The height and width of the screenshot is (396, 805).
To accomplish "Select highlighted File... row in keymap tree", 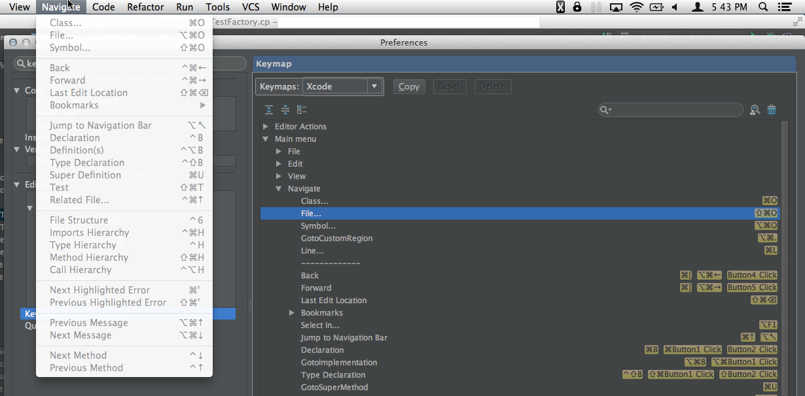I will (x=520, y=214).
